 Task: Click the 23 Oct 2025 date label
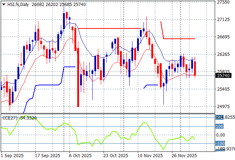point(116,156)
